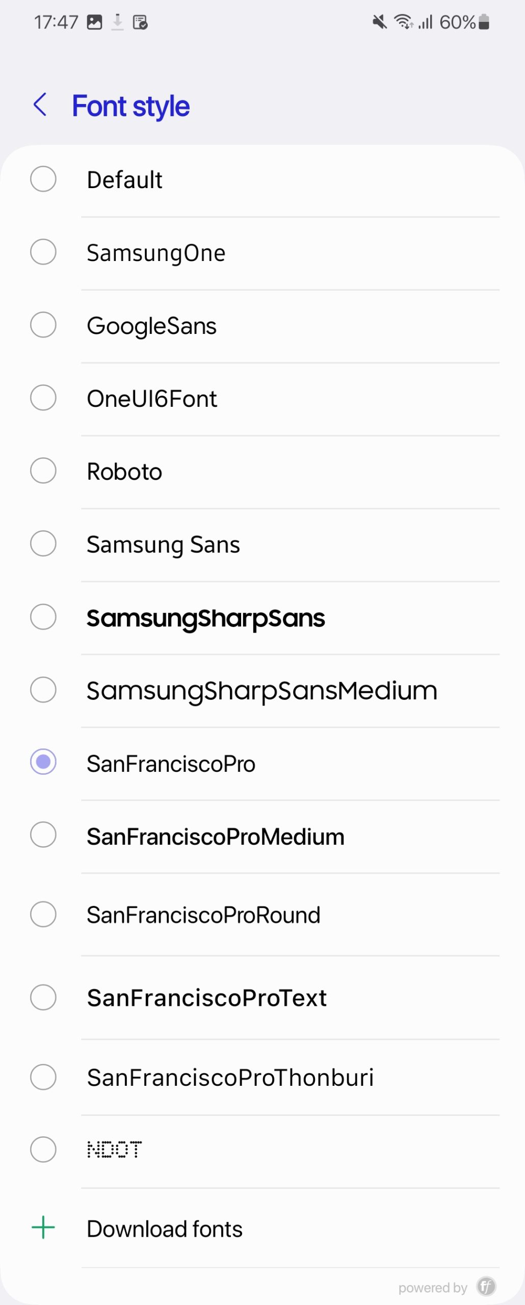The image size is (525, 1305).
Task: Tap the Wi-Fi icon in status bar
Action: click(x=403, y=22)
